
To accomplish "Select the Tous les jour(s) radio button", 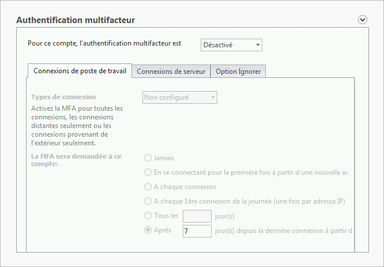I will click(148, 216).
